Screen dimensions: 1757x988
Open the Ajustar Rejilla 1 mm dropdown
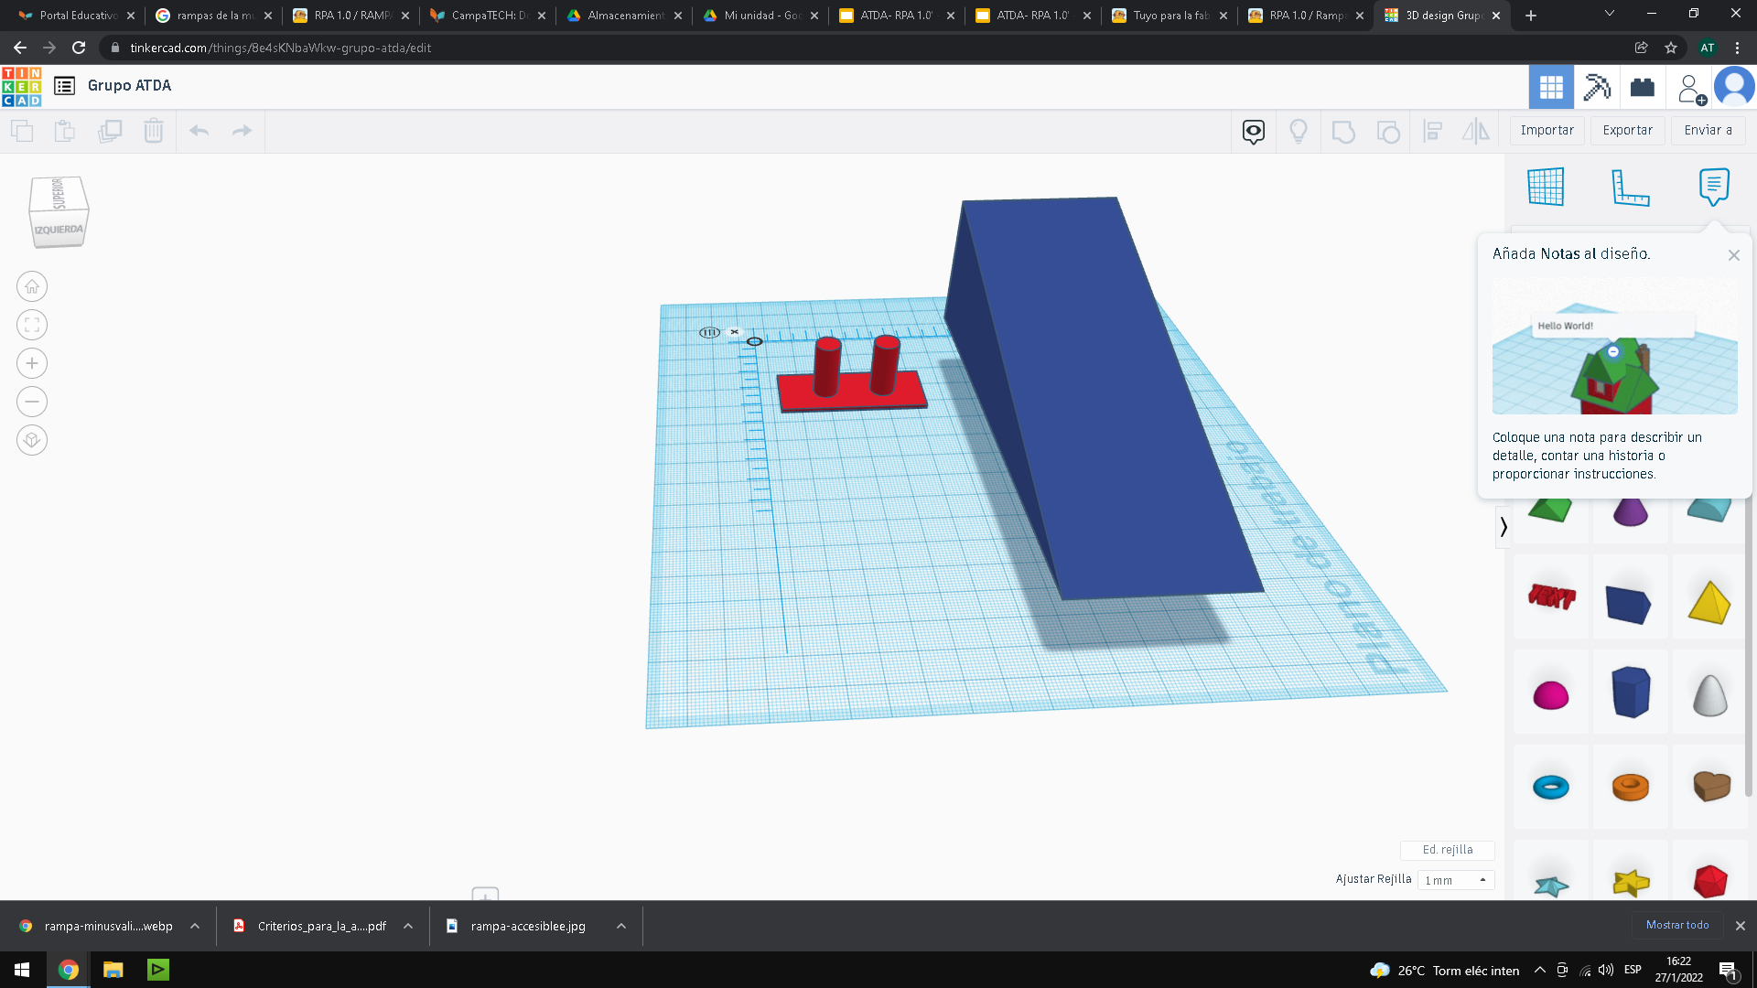point(1456,880)
